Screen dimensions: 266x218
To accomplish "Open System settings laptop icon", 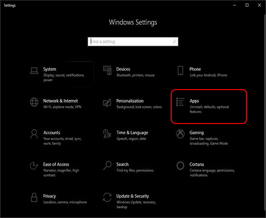I will point(34,70).
